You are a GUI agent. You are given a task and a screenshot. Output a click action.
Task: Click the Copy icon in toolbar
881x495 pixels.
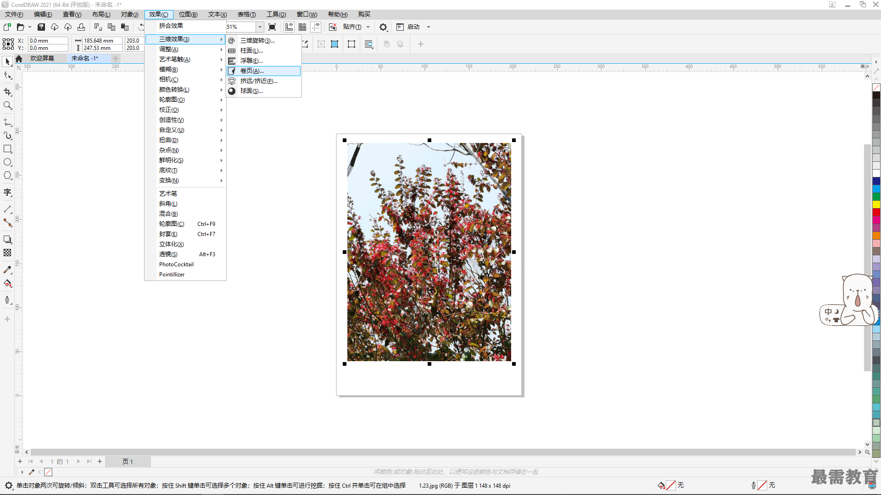click(x=112, y=27)
